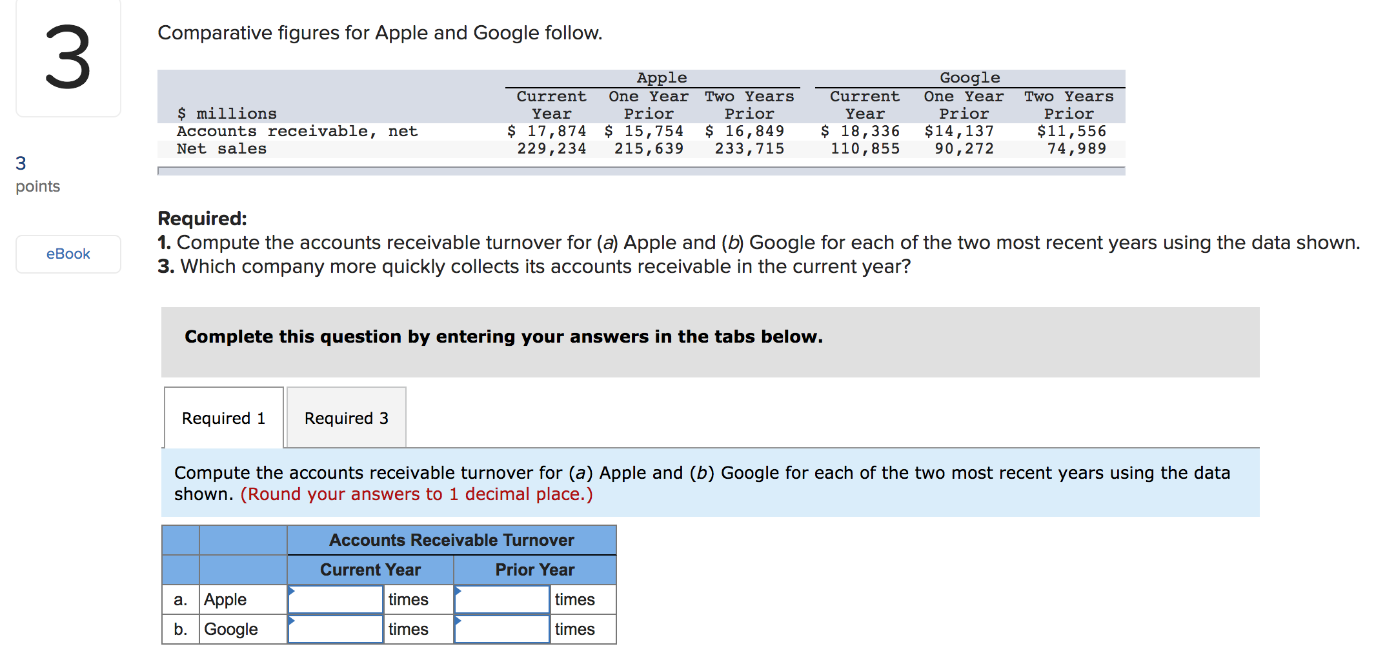Switch to the Required 1 tab
Image resolution: width=1385 pixels, height=653 pixels.
[x=223, y=417]
